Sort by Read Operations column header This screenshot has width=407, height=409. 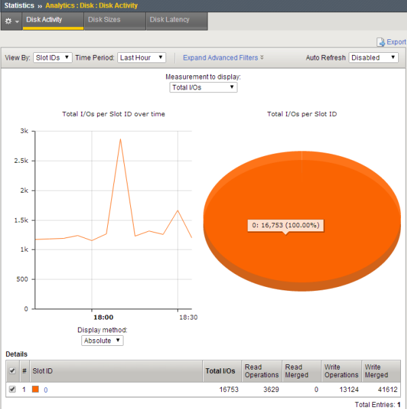pos(261,371)
